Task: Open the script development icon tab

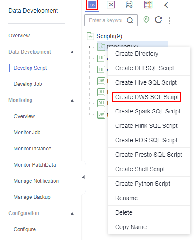Action: click(x=92, y=5)
